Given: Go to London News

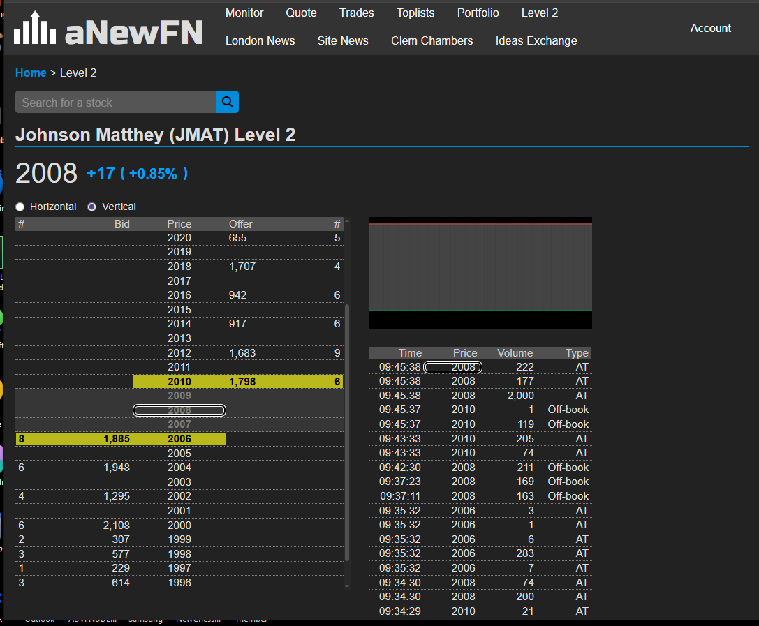Looking at the screenshot, I should 260,41.
